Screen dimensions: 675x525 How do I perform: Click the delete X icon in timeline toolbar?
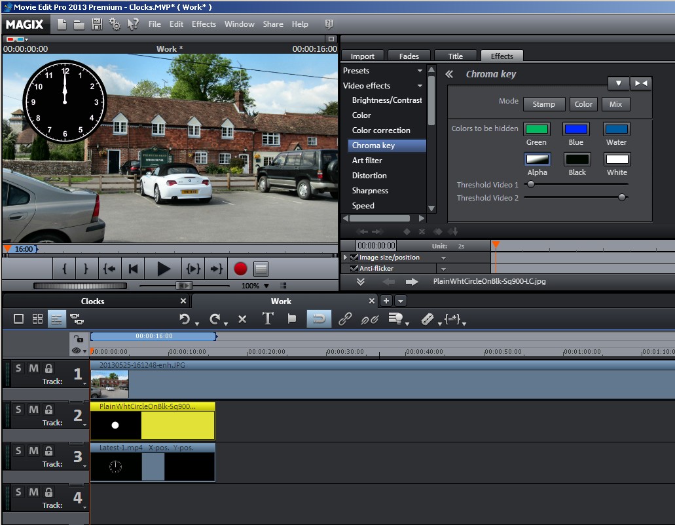click(242, 319)
